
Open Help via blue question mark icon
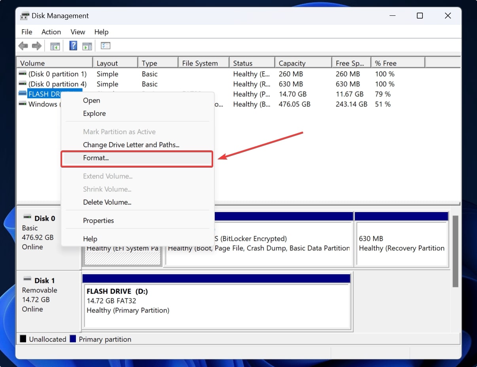click(73, 46)
